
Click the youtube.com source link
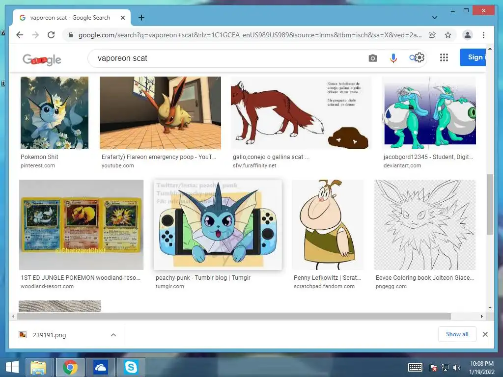[x=117, y=165]
